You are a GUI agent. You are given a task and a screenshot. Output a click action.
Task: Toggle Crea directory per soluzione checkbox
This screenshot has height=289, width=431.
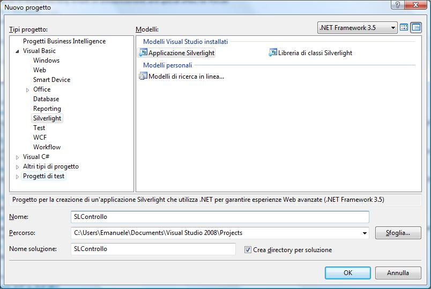[x=248, y=250]
